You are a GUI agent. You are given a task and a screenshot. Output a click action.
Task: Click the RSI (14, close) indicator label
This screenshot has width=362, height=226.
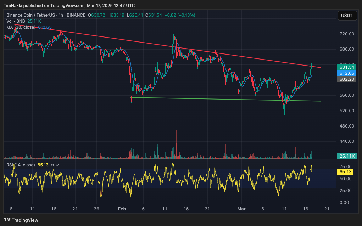pyautogui.click(x=21, y=165)
